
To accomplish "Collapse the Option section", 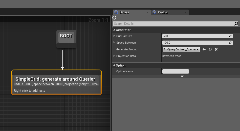I will tap(114, 65).
